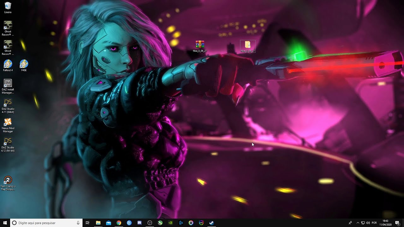This screenshot has width=404, height=227.
Task: Select DAZ Studio 4.11 (64bit) shortcut
Action: pyautogui.click(x=8, y=106)
